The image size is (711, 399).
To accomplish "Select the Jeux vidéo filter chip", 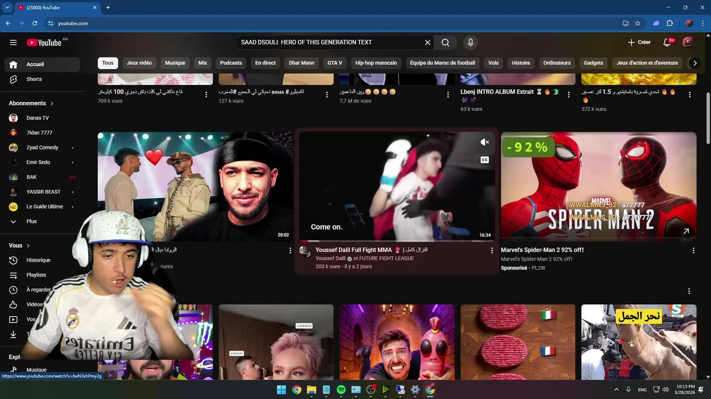I will tap(139, 63).
